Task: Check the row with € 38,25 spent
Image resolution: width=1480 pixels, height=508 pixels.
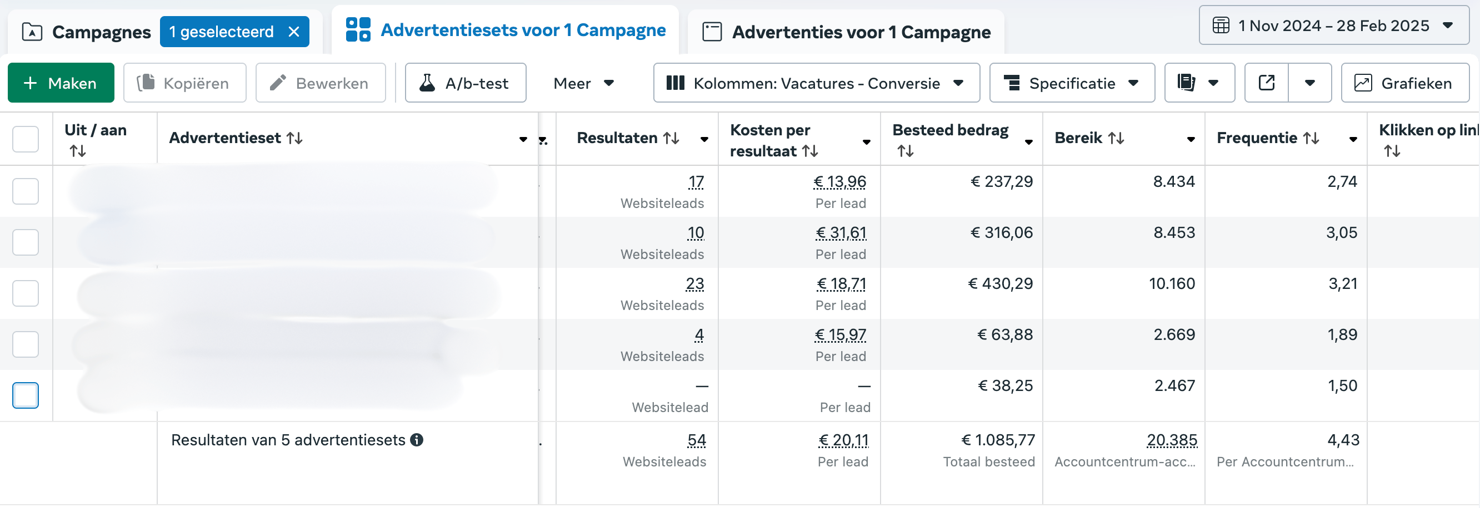Action: coord(26,395)
